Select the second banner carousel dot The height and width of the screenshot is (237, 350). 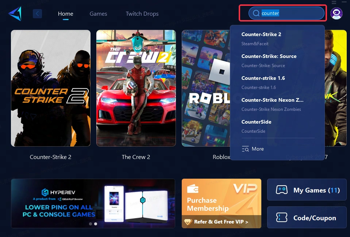pos(96,224)
